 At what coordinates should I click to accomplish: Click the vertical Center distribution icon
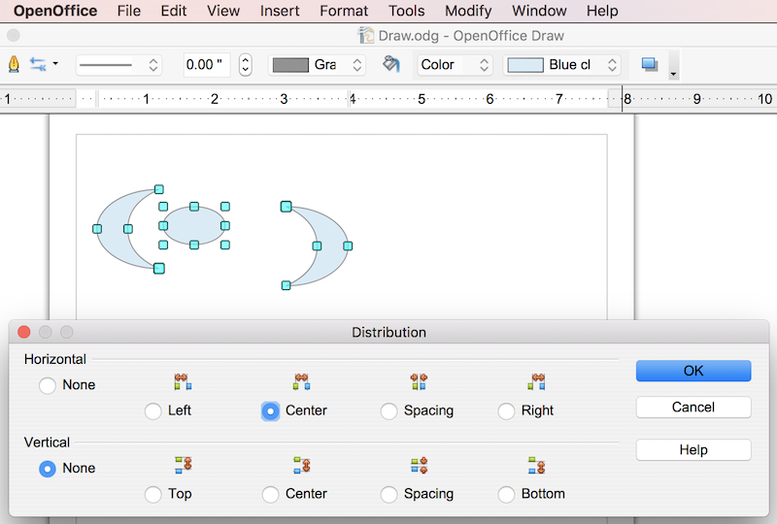click(x=301, y=465)
